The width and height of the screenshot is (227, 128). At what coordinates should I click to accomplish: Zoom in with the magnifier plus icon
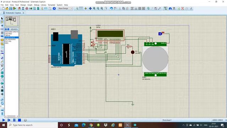[94, 9]
